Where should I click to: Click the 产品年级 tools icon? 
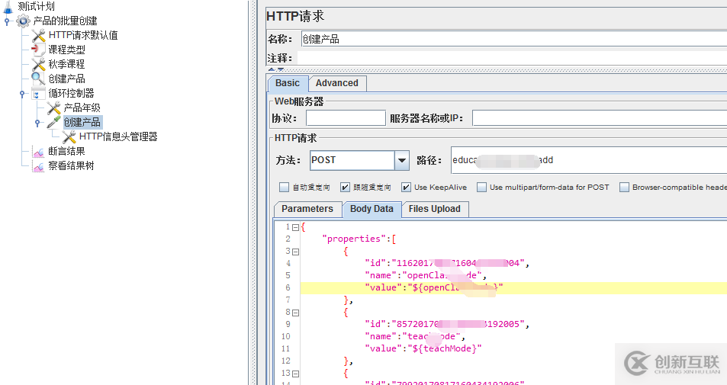54,107
